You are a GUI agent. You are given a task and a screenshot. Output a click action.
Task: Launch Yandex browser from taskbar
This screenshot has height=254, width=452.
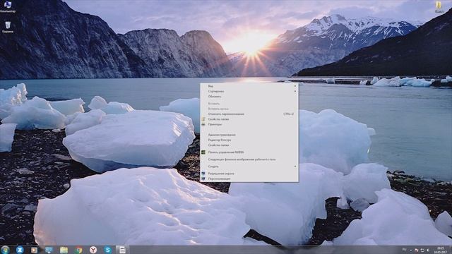93,250
